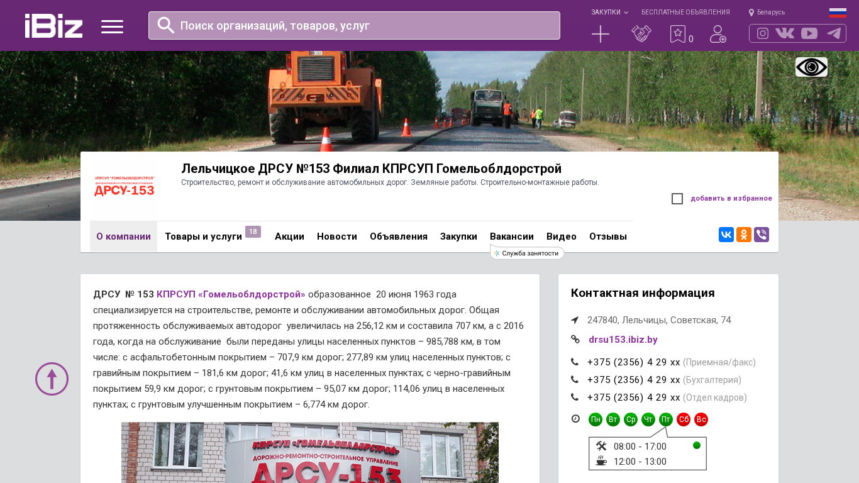Open the Вакансии tab
The image size is (859, 483).
click(x=512, y=236)
